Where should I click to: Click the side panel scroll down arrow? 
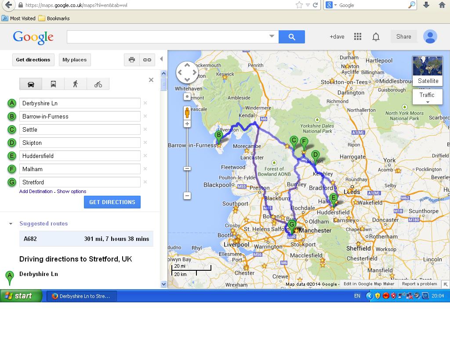coord(163,284)
